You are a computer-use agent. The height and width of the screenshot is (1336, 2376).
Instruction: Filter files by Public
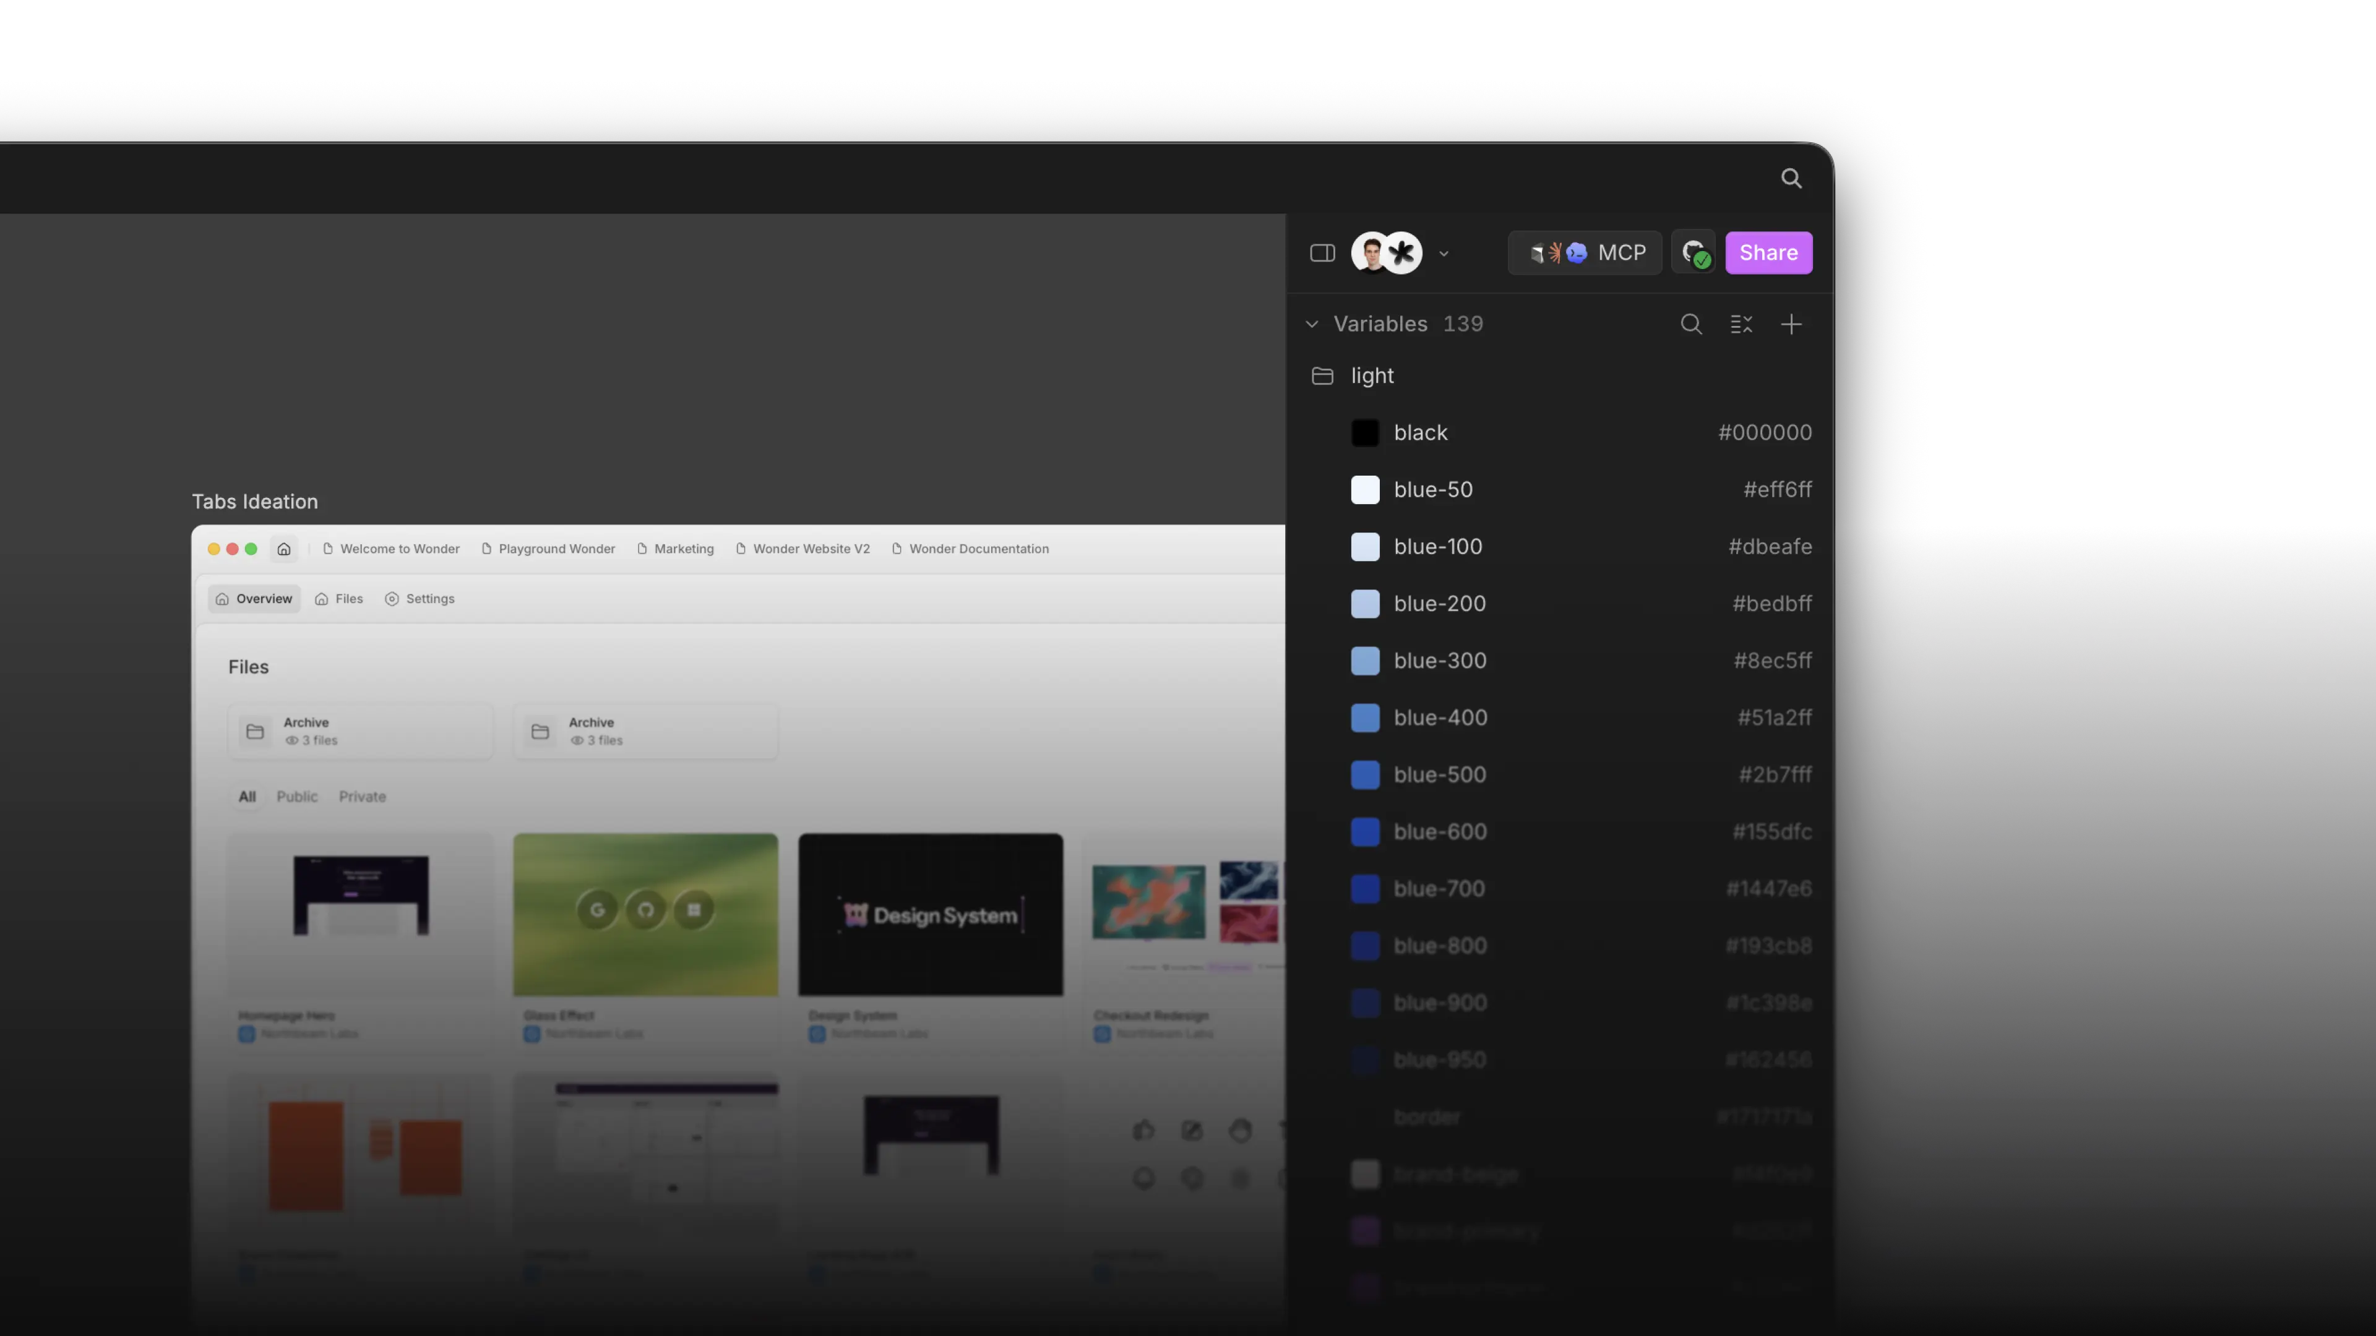297,797
